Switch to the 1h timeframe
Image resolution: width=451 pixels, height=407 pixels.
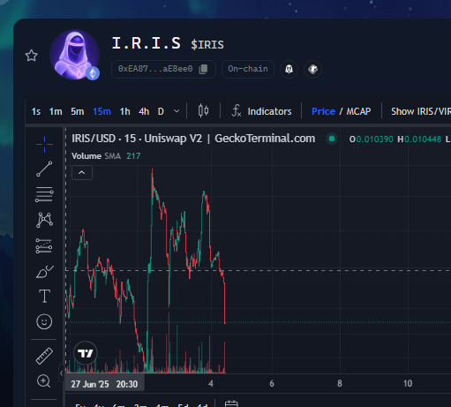[x=124, y=111]
